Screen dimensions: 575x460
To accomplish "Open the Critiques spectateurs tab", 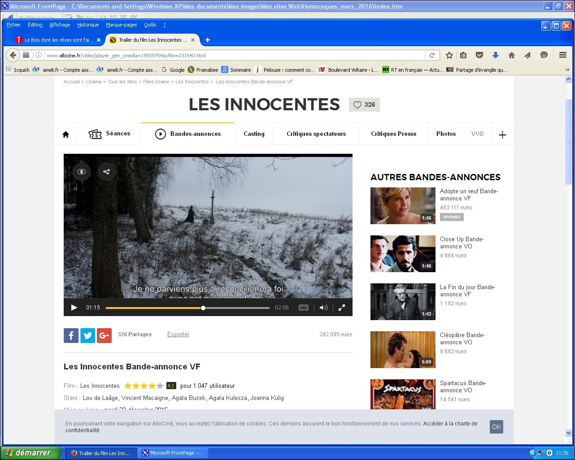I will (316, 134).
